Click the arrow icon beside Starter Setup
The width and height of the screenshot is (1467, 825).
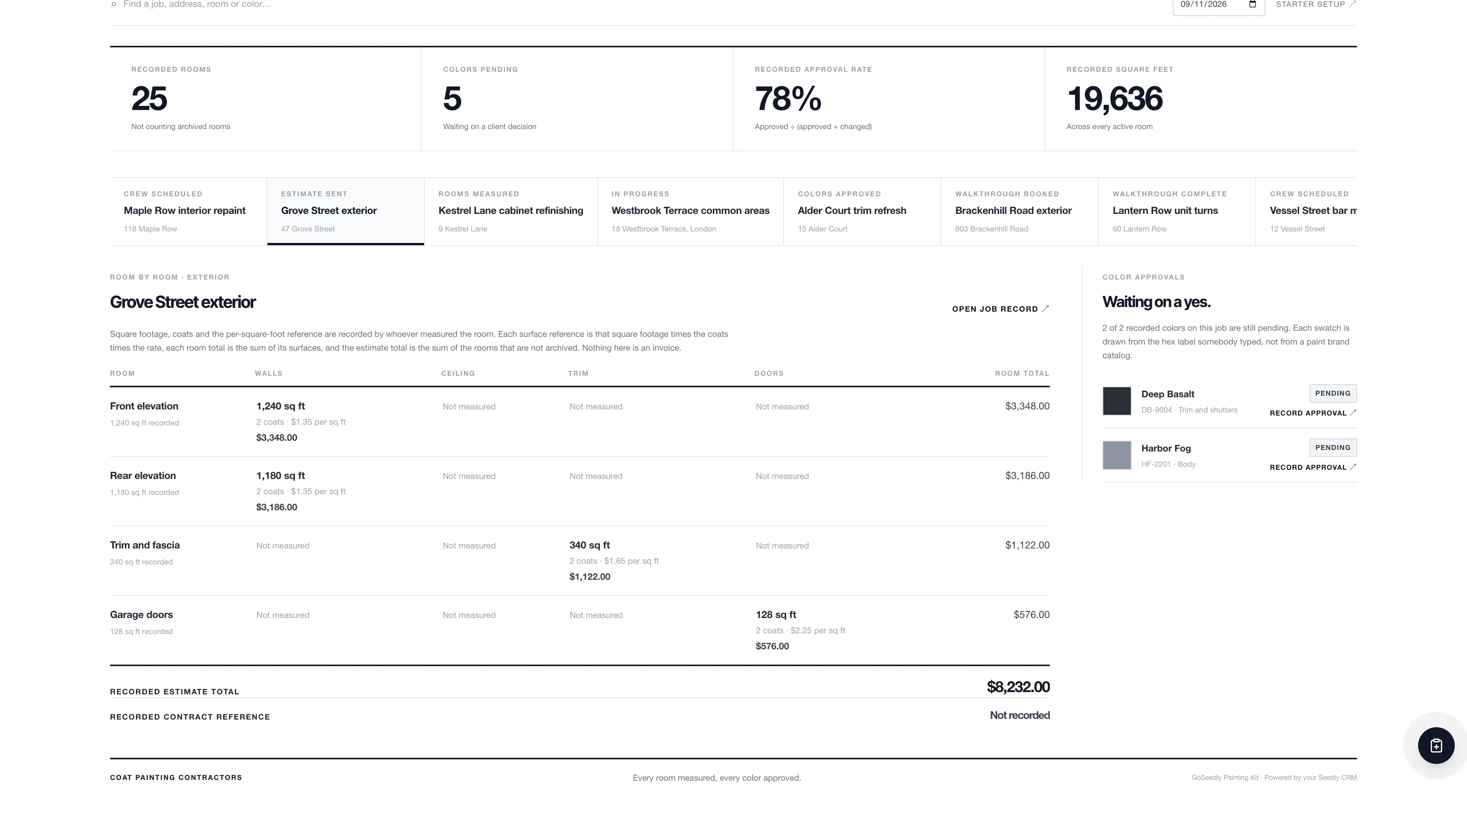coord(1352,5)
